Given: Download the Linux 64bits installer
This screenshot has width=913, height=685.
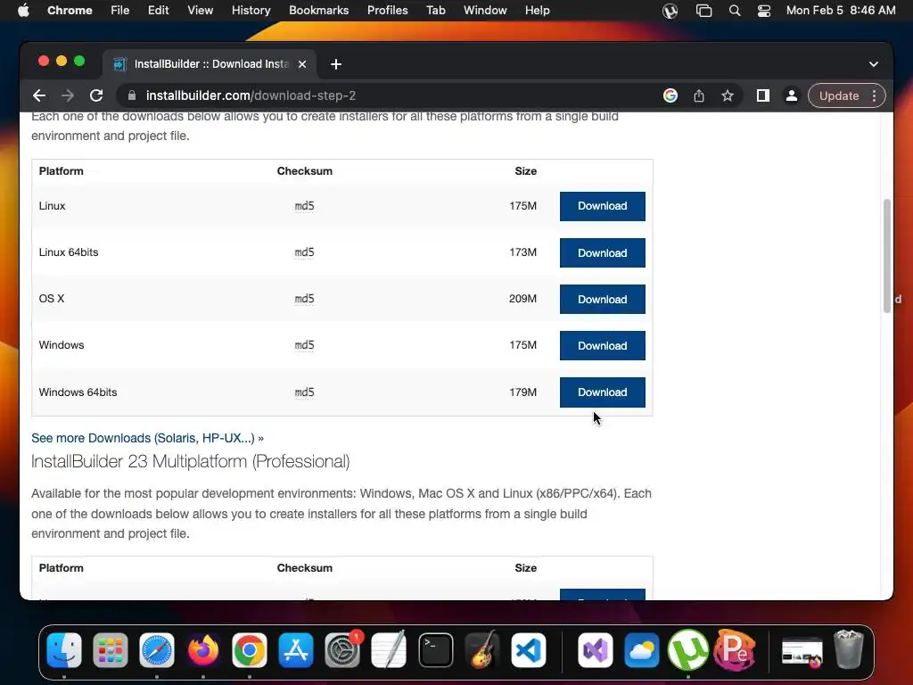Looking at the screenshot, I should click(x=602, y=252).
